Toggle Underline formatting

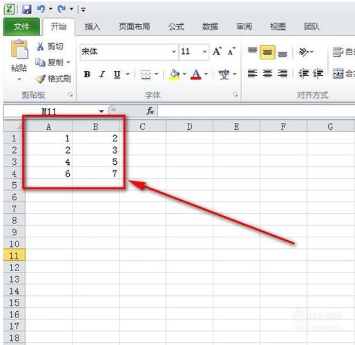[x=117, y=75]
